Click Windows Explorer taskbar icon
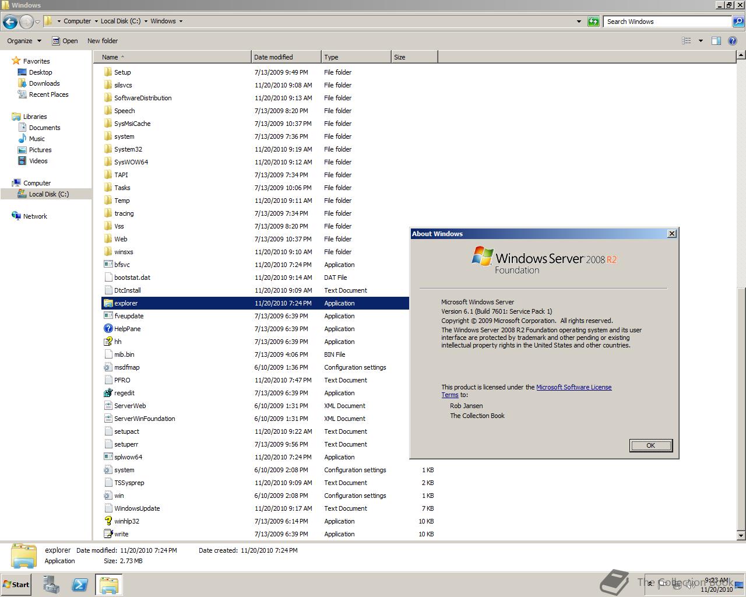 tap(109, 585)
